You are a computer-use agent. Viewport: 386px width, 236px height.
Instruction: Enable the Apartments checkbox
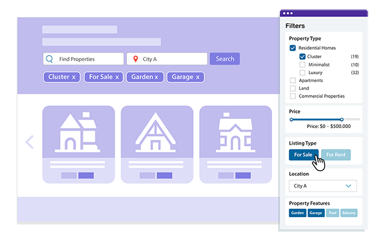point(293,80)
